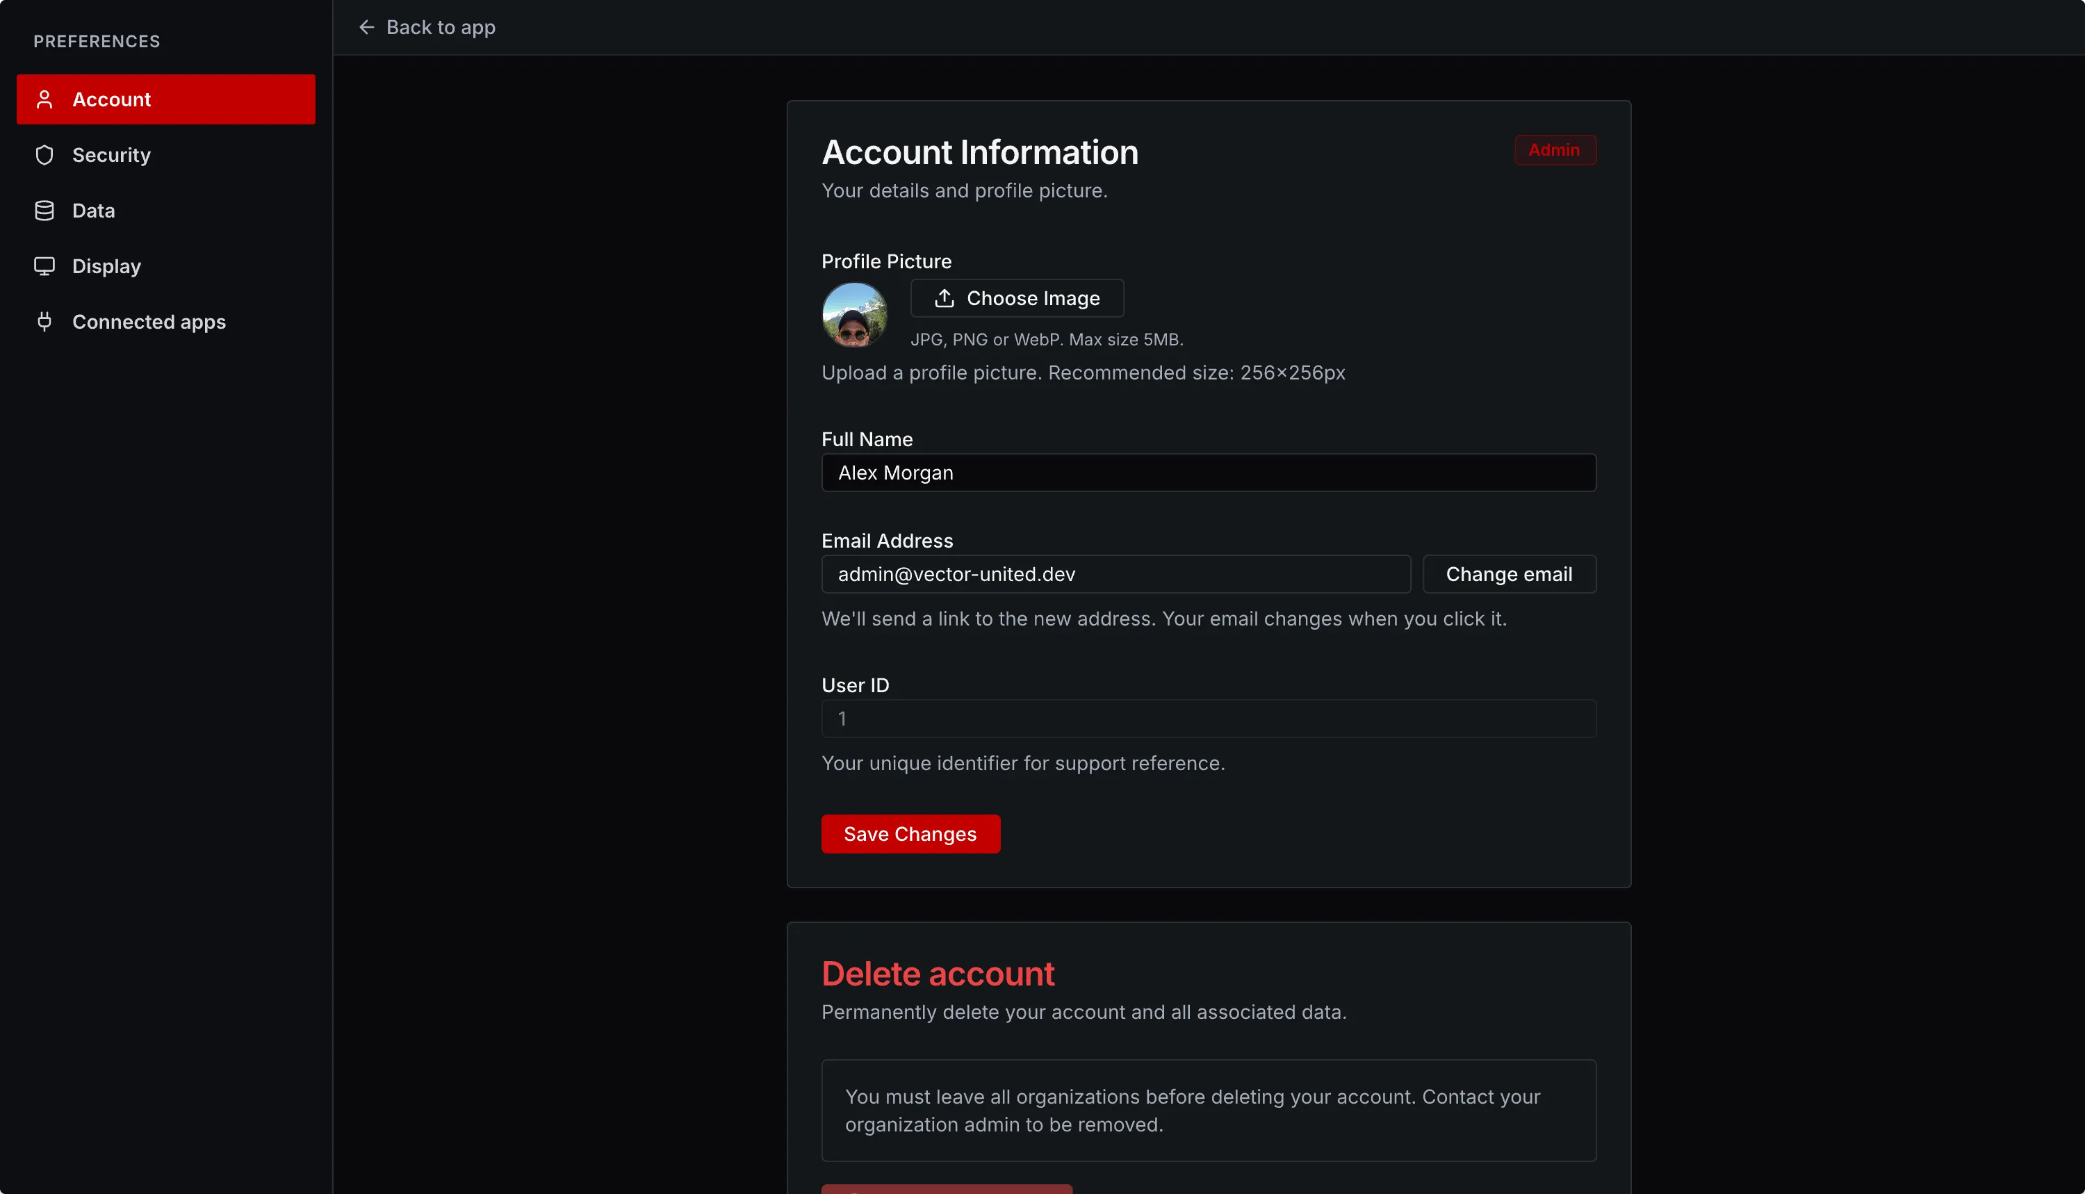
Task: Go to the Data preferences section
Action: coord(165,211)
